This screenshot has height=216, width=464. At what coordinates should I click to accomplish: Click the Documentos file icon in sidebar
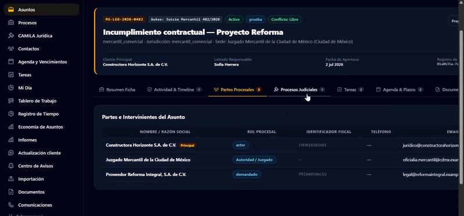(x=11, y=192)
